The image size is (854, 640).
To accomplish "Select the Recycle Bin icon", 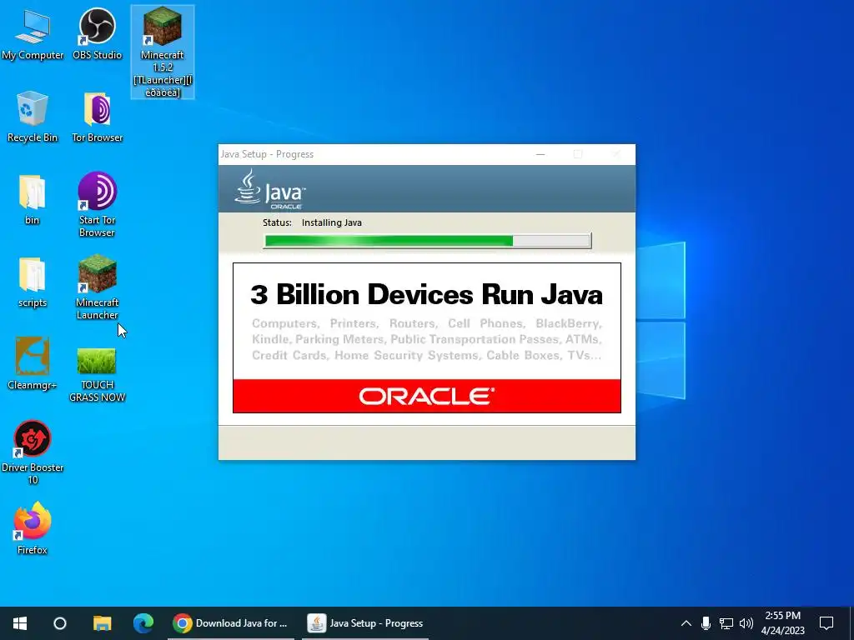I will [33, 117].
